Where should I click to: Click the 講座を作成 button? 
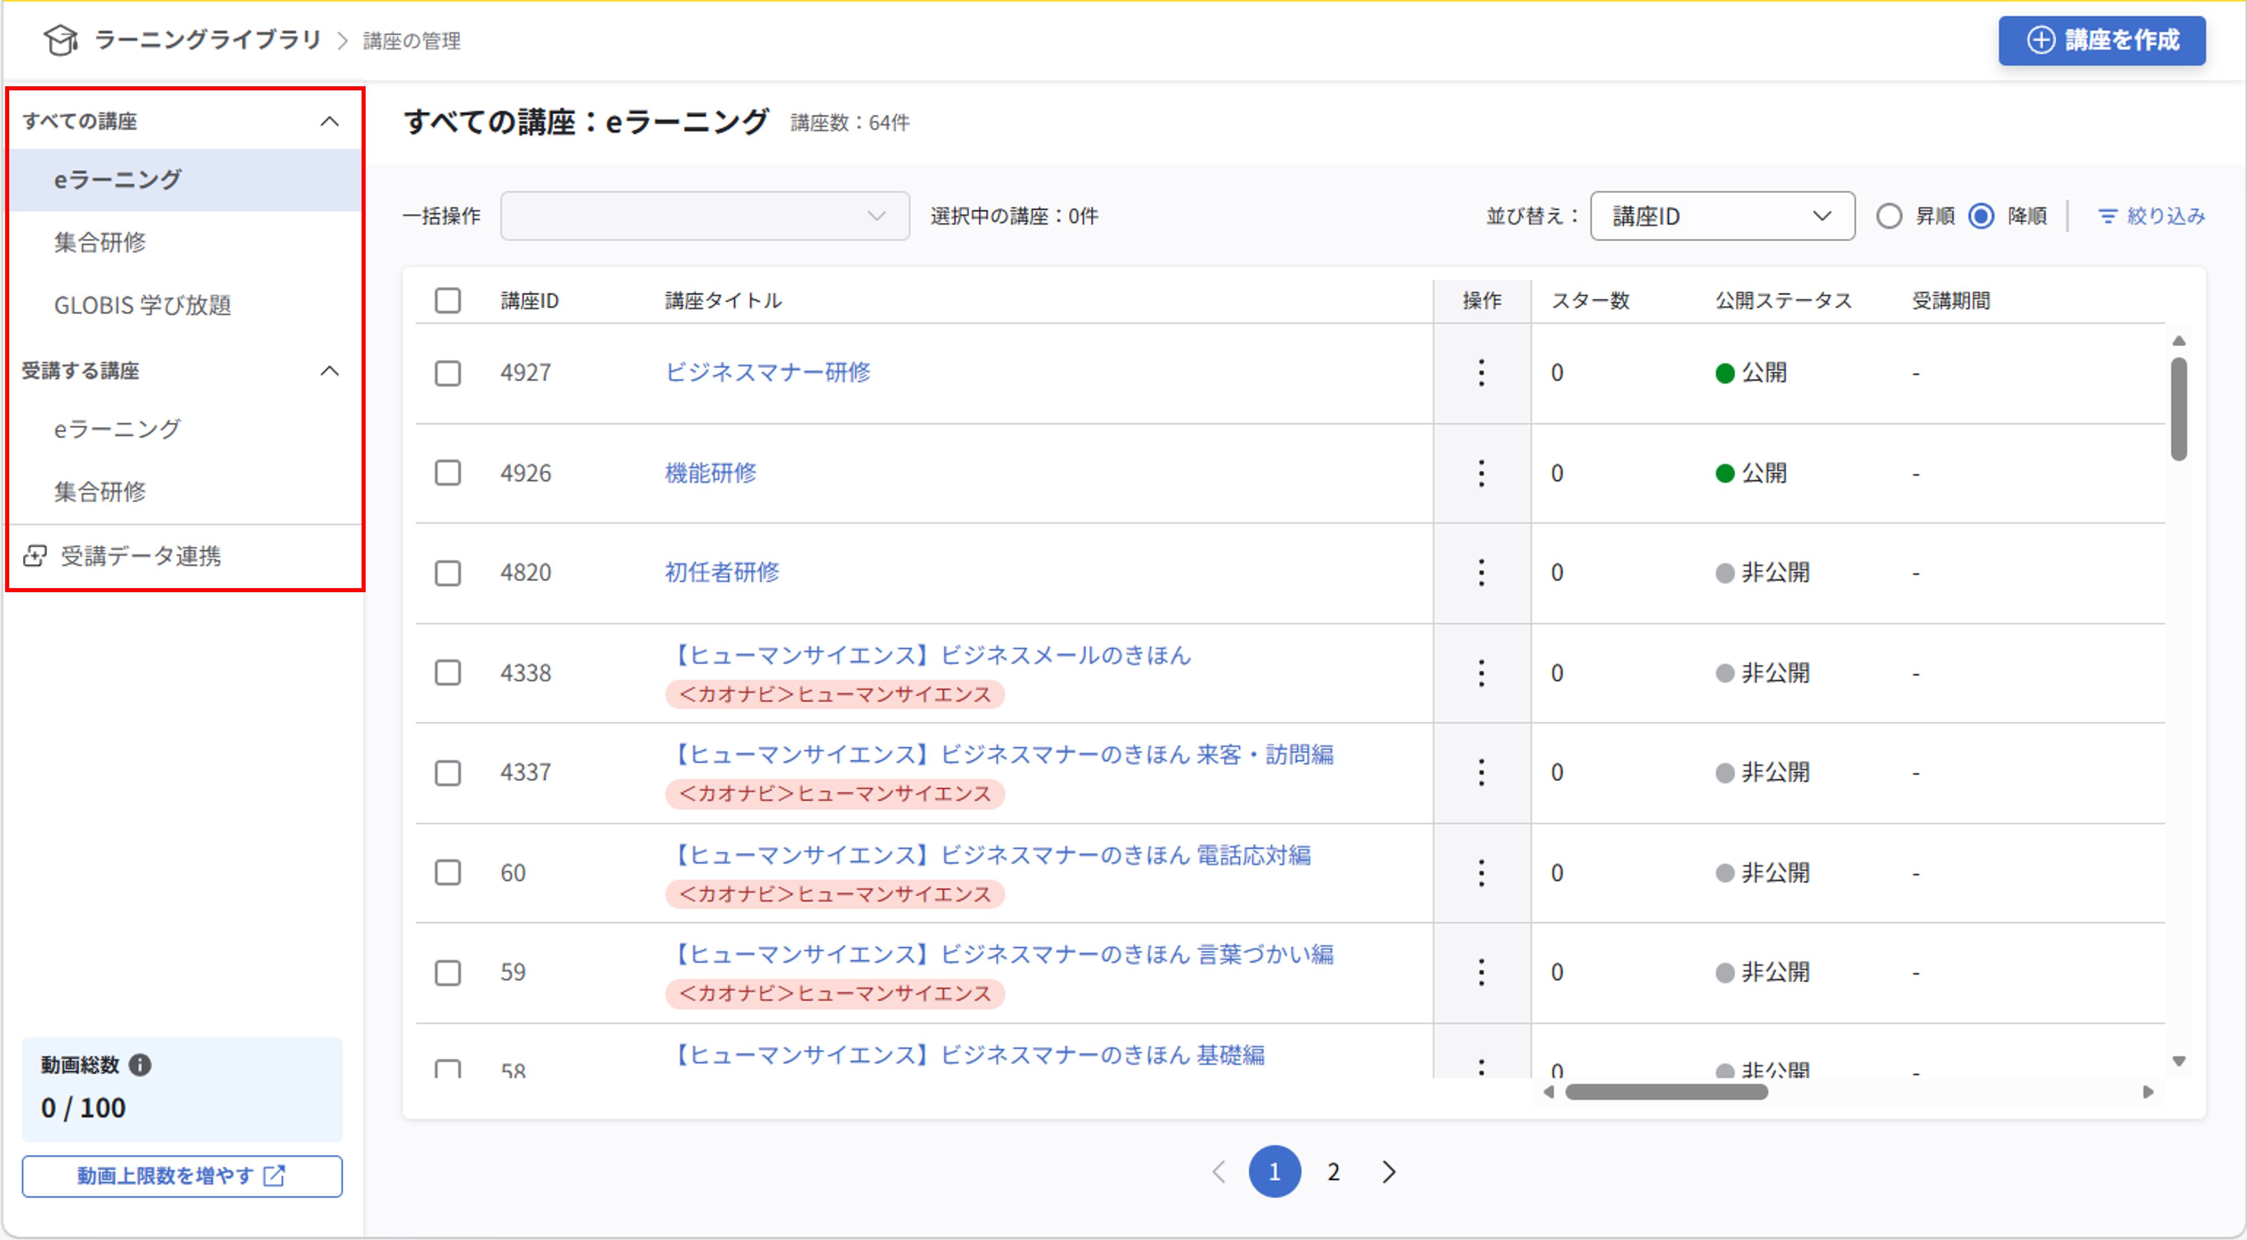[x=2101, y=40]
